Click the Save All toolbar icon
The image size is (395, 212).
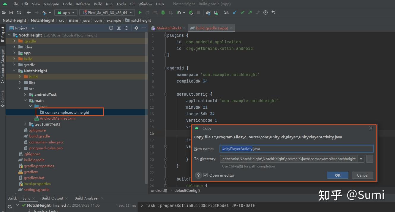tap(11, 12)
